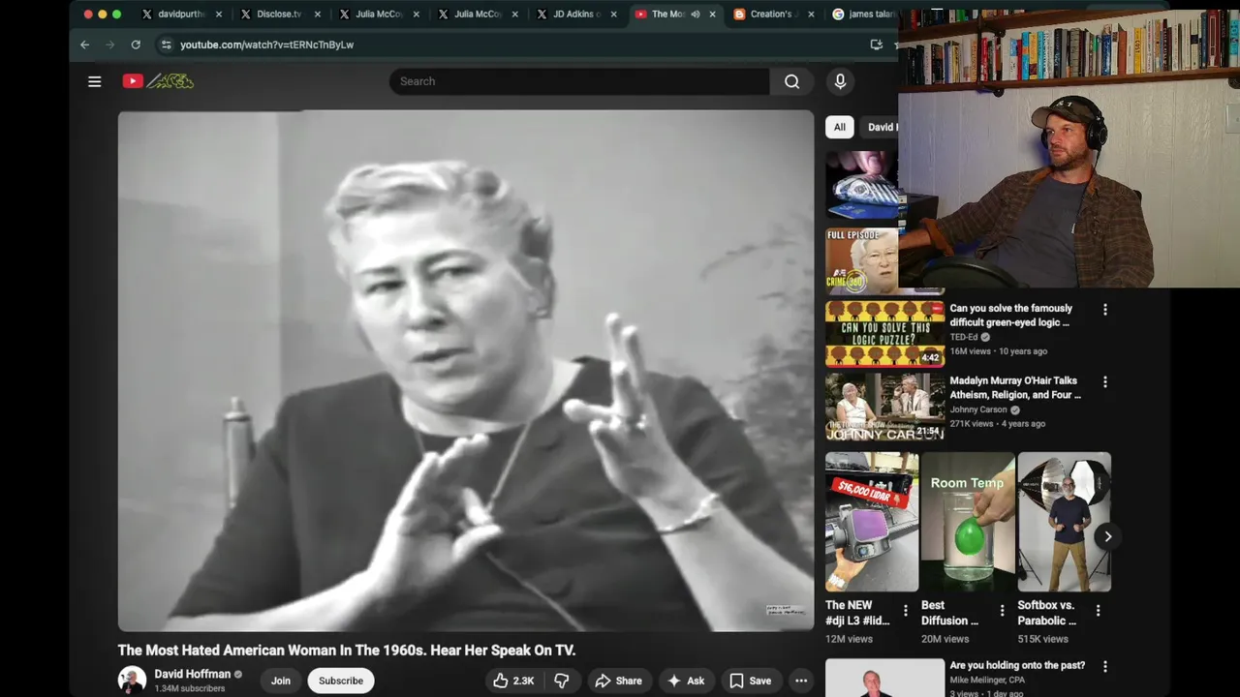Open the softbox studio short thumbnail
This screenshot has height=697, width=1240.
1064,522
